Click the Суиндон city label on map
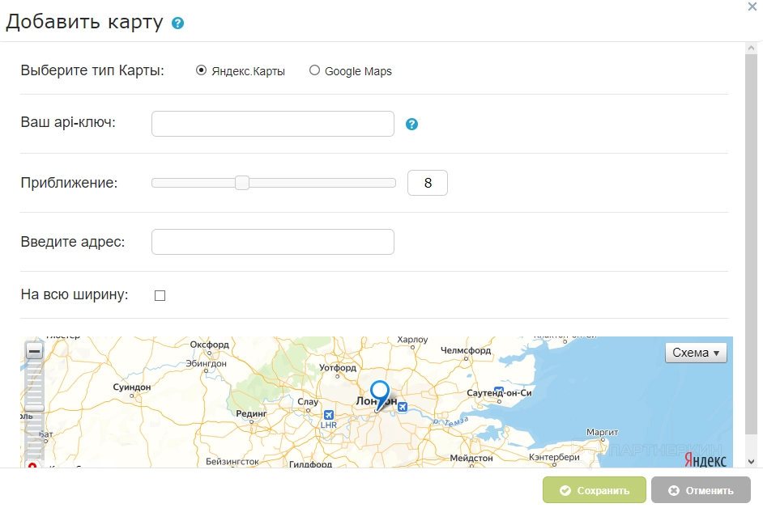Image resolution: width=763 pixels, height=512 pixels. coord(132,387)
